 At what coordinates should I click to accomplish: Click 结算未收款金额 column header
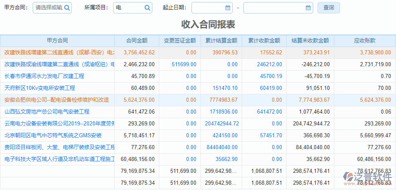(310, 41)
